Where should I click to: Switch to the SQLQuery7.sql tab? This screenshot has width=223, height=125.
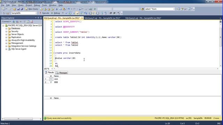pyautogui.click(x=102, y=18)
